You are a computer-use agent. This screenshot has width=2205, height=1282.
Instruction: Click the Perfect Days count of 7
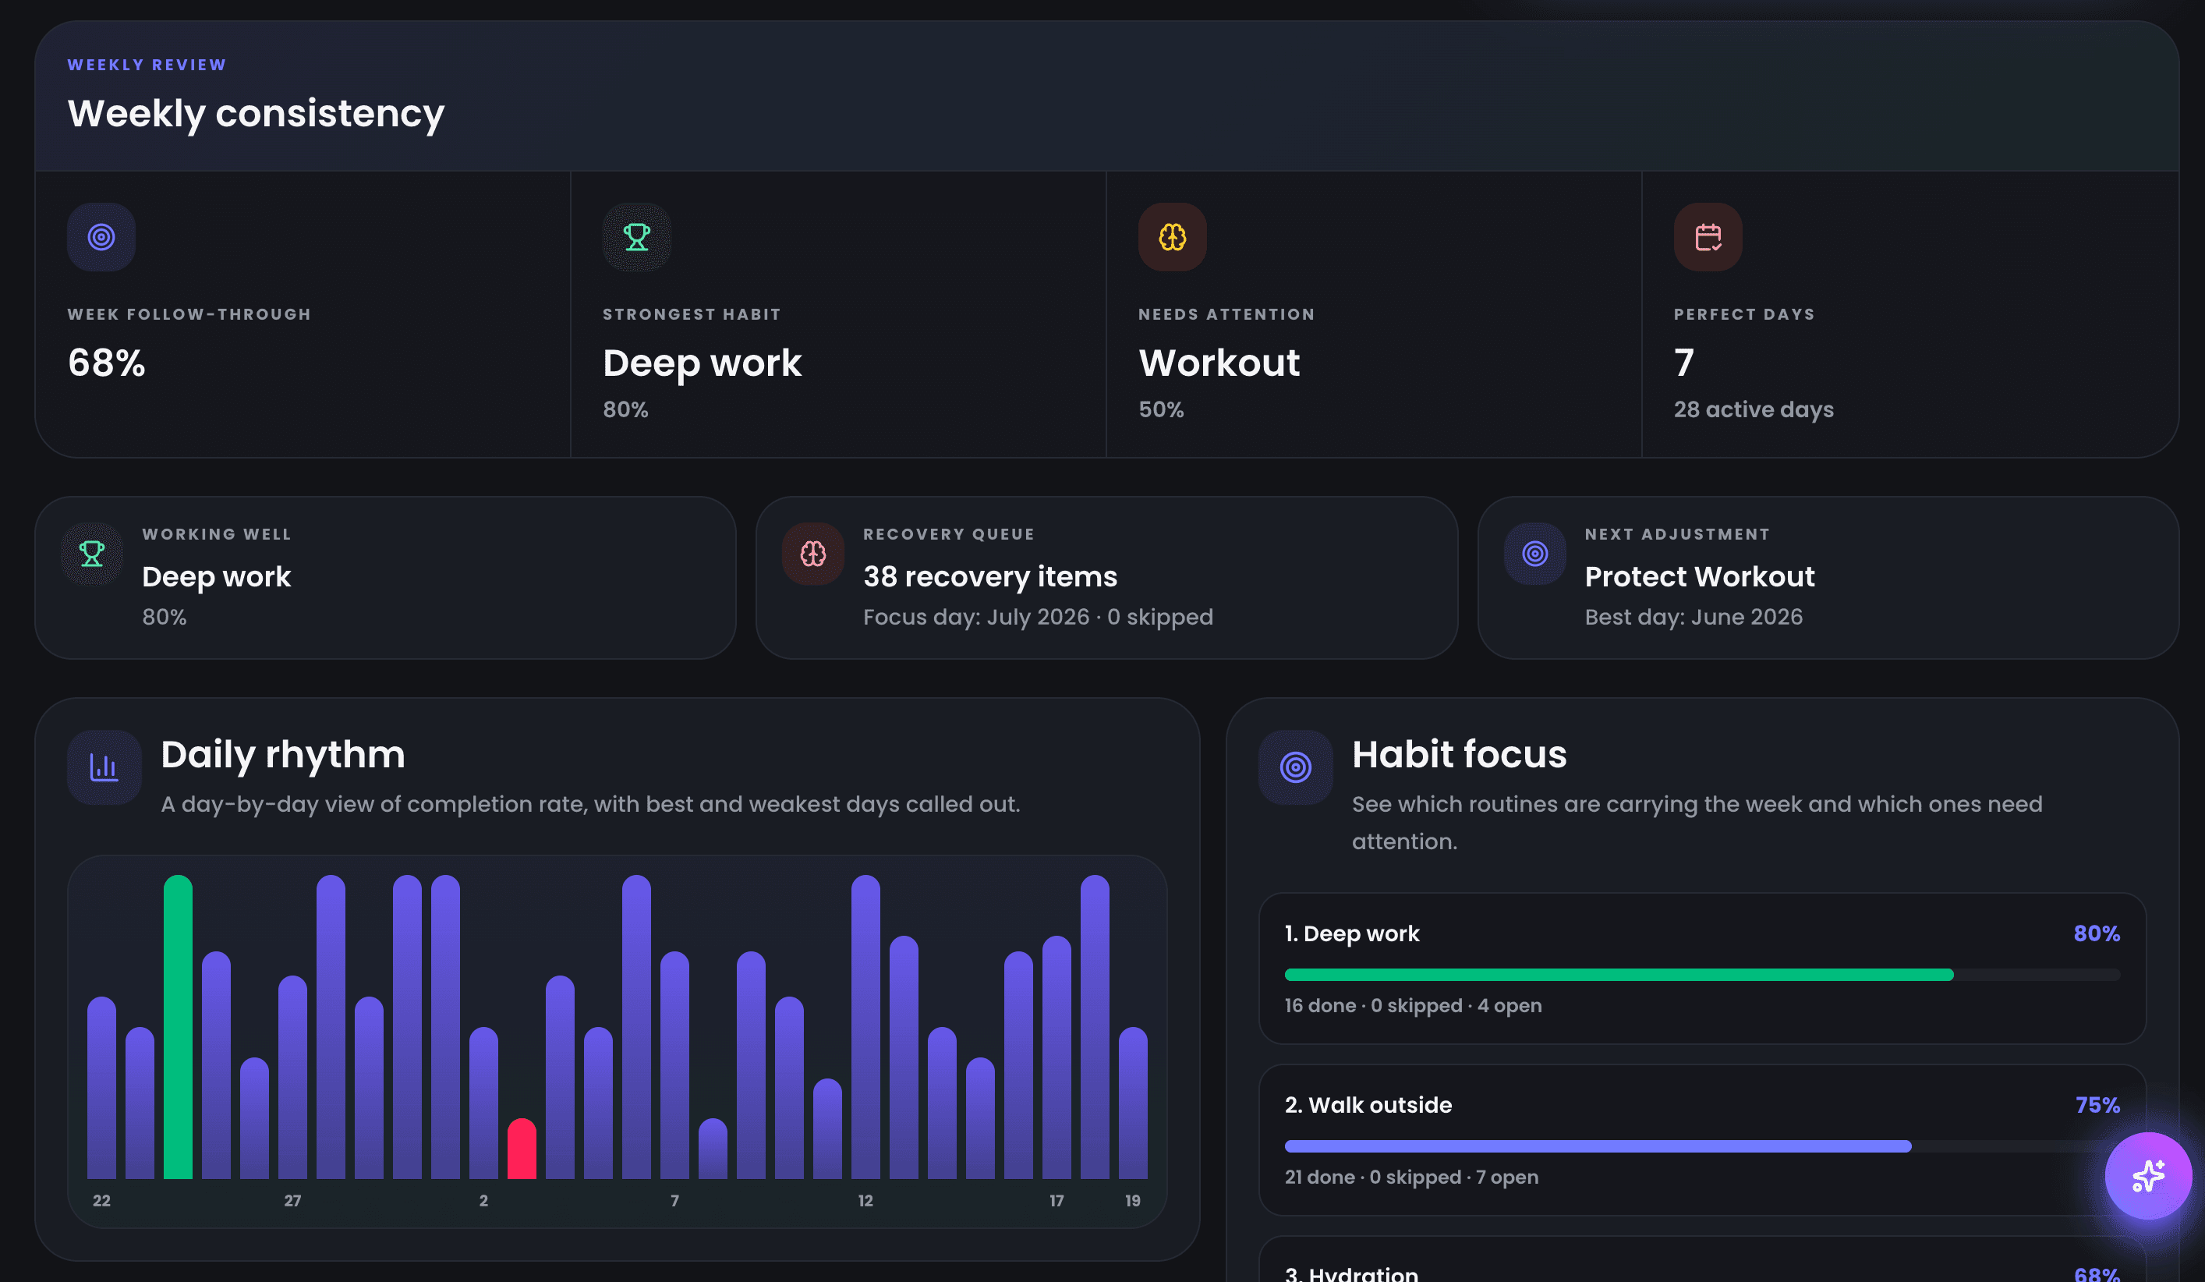click(1684, 363)
